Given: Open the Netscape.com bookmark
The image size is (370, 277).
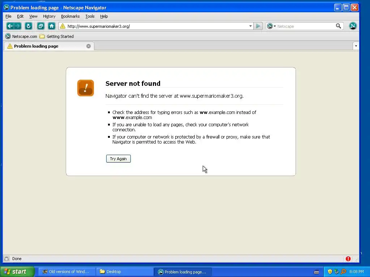Looking at the screenshot, I should pyautogui.click(x=21, y=36).
